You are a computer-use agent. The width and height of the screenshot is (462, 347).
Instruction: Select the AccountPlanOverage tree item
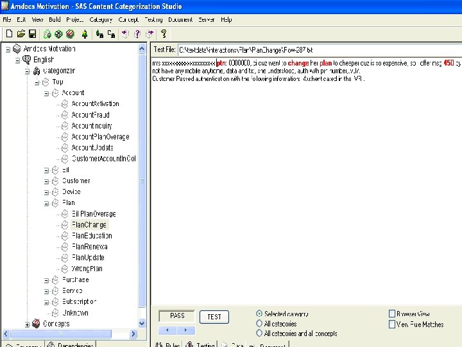tap(101, 137)
